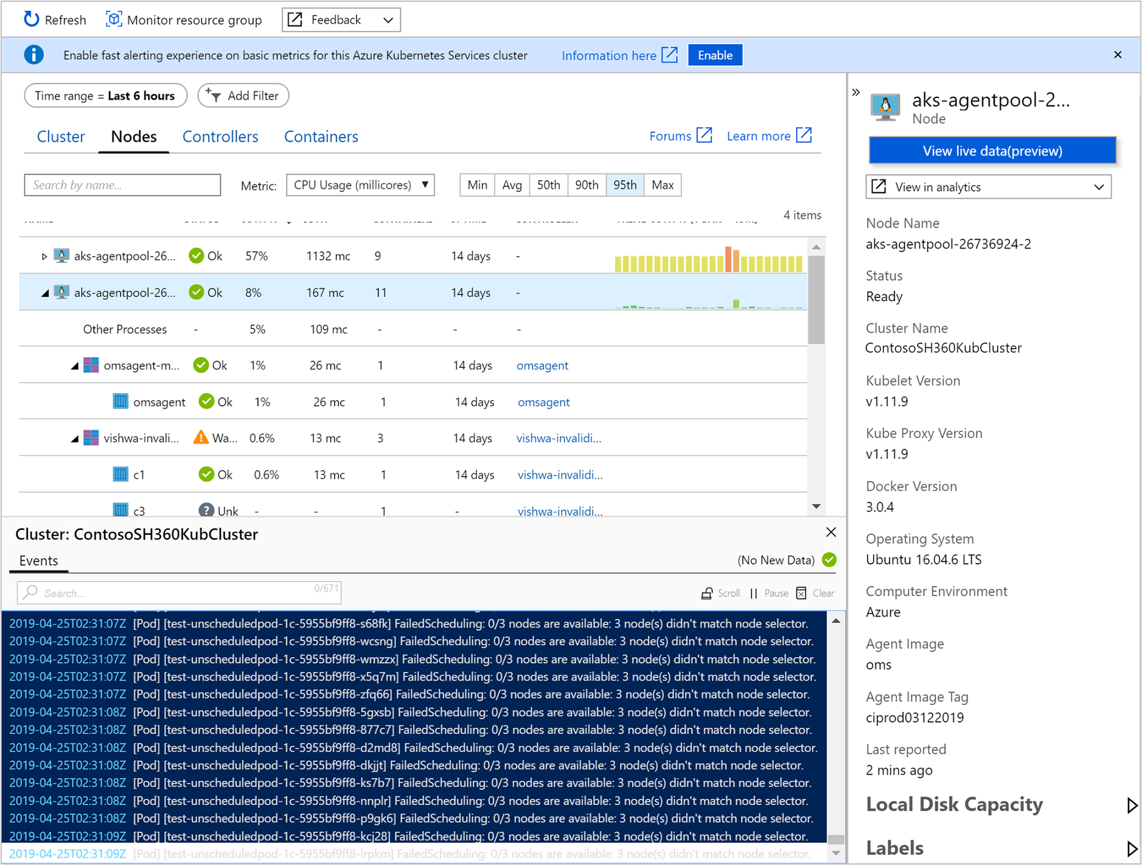
Task: Click View live data(preview) button
Action: (x=992, y=151)
